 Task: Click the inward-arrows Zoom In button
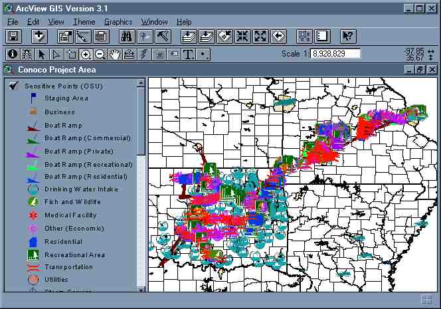(242, 37)
